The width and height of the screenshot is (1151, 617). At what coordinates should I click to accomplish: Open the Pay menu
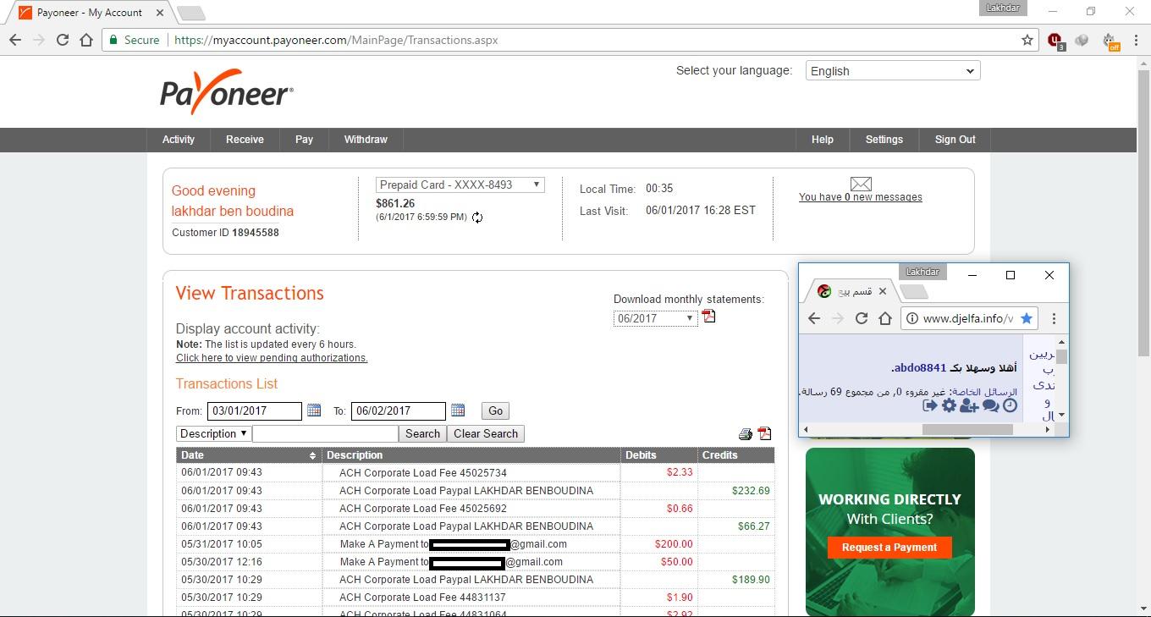(304, 140)
